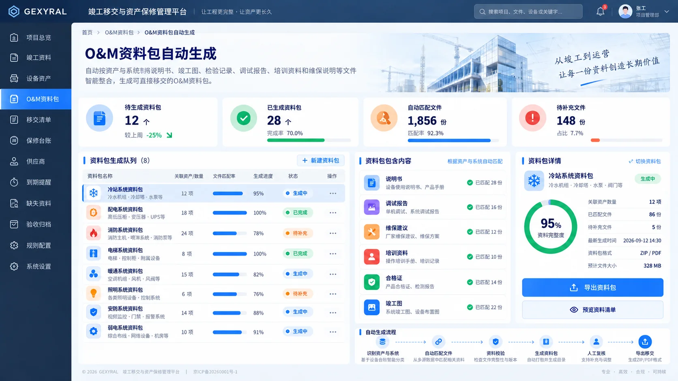
Task: Click the 培训资料 person icon
Action: click(x=371, y=257)
